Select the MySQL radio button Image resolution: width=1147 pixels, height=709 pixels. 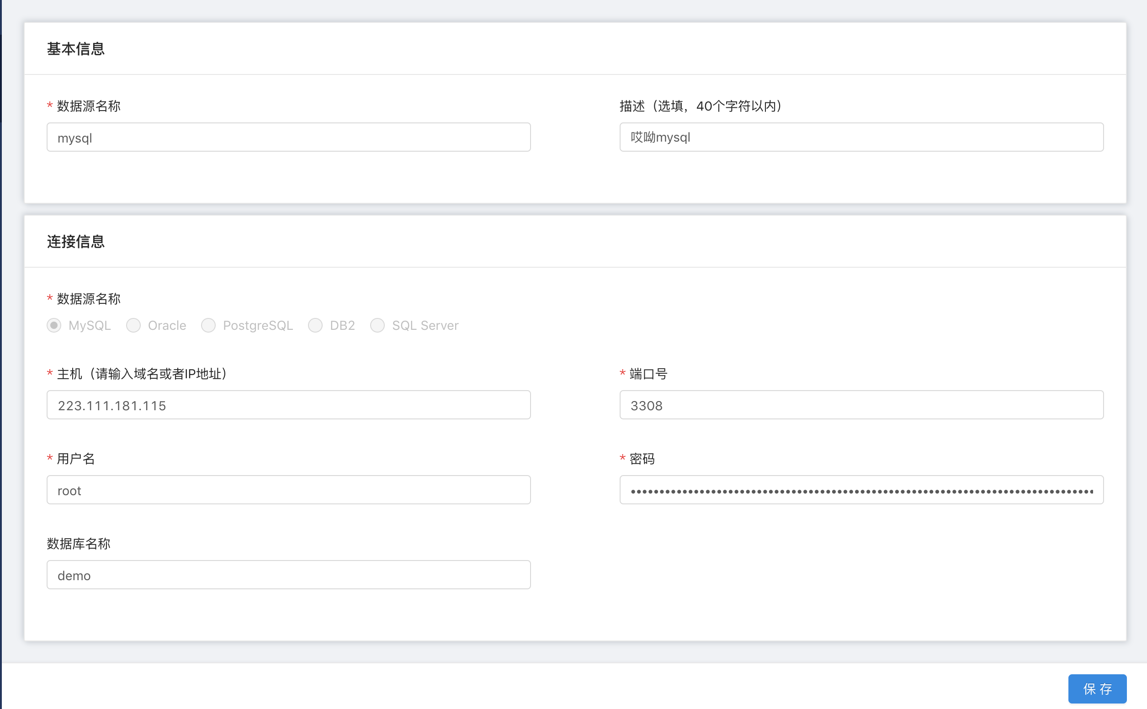(54, 325)
